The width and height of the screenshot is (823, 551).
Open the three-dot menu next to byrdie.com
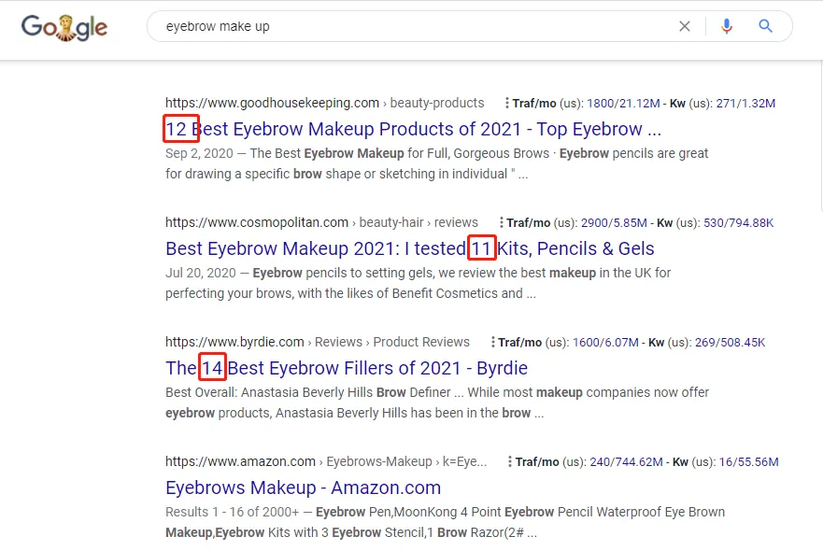pos(492,342)
